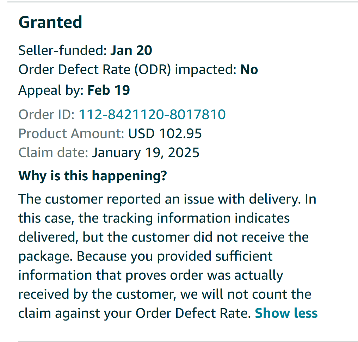
Task: Select the USD 102.95 amount value
Action: pos(165,133)
